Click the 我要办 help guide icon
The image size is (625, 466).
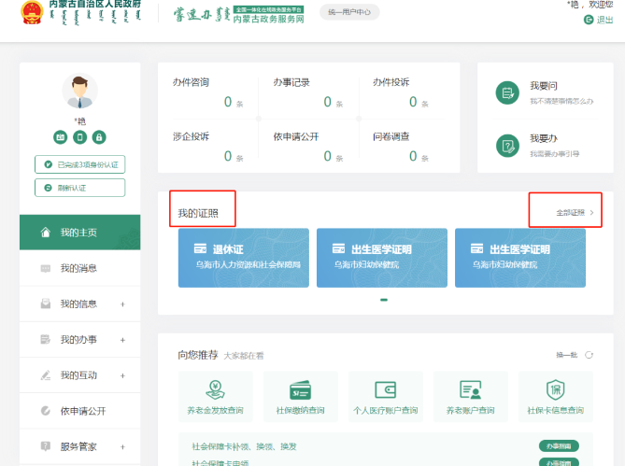coord(507,146)
